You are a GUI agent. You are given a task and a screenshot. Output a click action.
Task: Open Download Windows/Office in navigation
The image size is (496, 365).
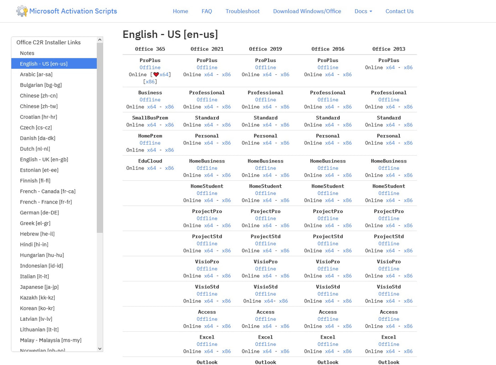pyautogui.click(x=307, y=11)
